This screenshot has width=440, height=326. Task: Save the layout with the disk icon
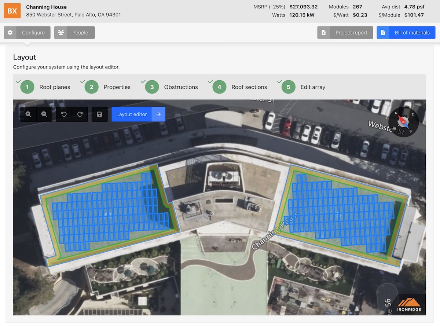pyautogui.click(x=99, y=114)
